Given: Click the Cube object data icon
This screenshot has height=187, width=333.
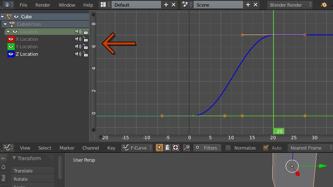Looking at the screenshot, I should 9,17.
